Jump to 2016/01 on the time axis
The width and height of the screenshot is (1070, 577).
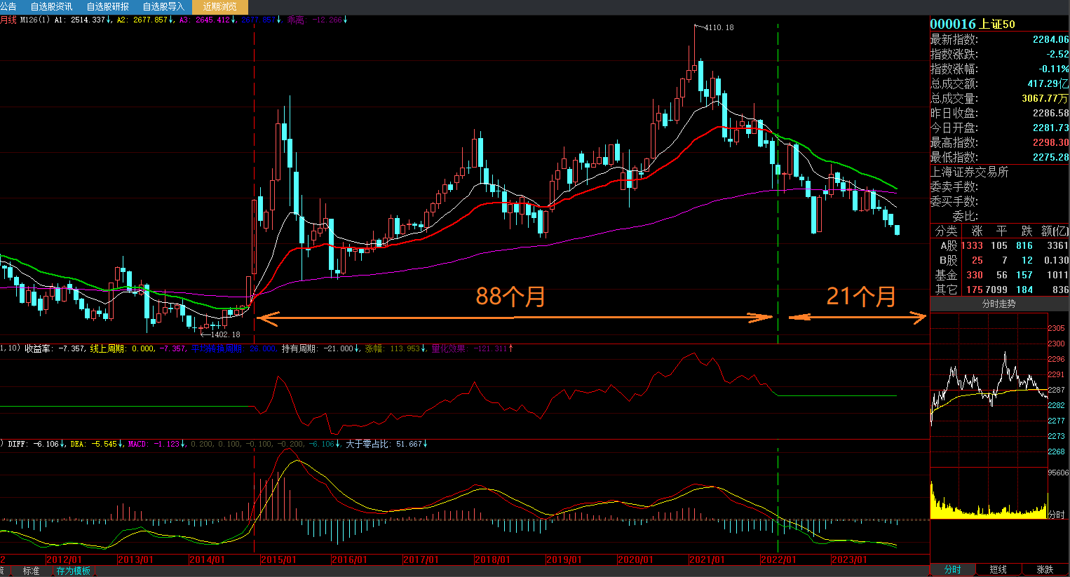[x=349, y=559]
